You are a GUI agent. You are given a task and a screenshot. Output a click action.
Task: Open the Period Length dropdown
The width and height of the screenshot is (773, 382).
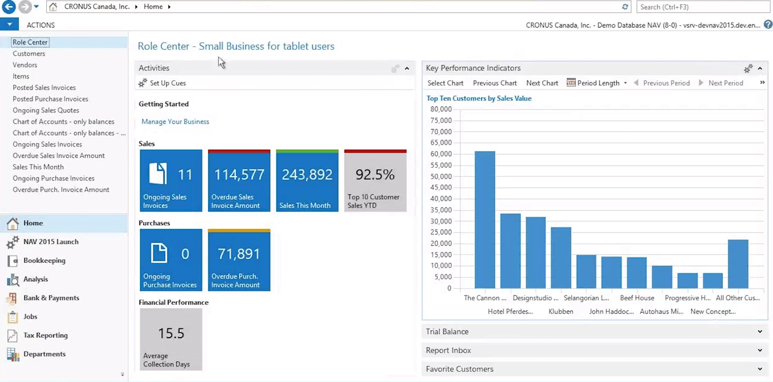coord(597,83)
